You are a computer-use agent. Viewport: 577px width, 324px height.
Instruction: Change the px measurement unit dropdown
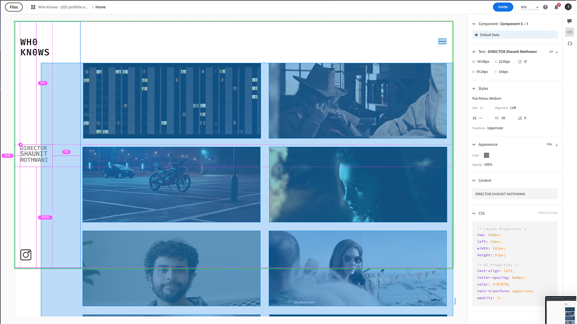pyautogui.click(x=553, y=52)
